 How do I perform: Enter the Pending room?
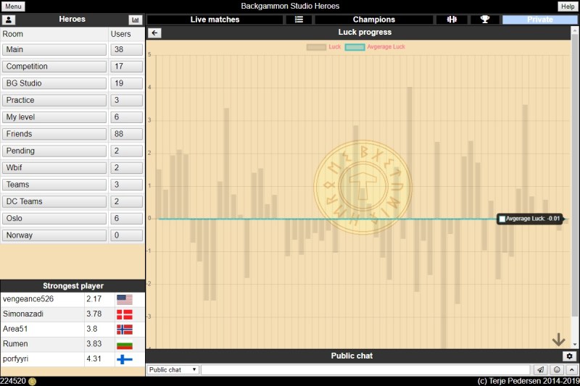tap(54, 151)
